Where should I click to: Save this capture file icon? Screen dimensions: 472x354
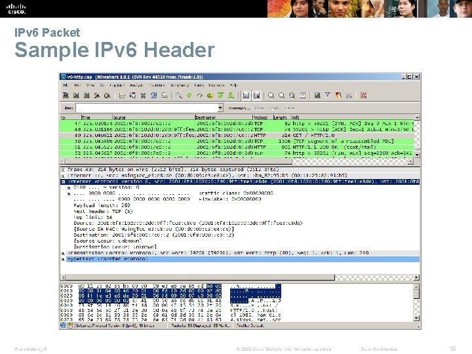point(132,96)
